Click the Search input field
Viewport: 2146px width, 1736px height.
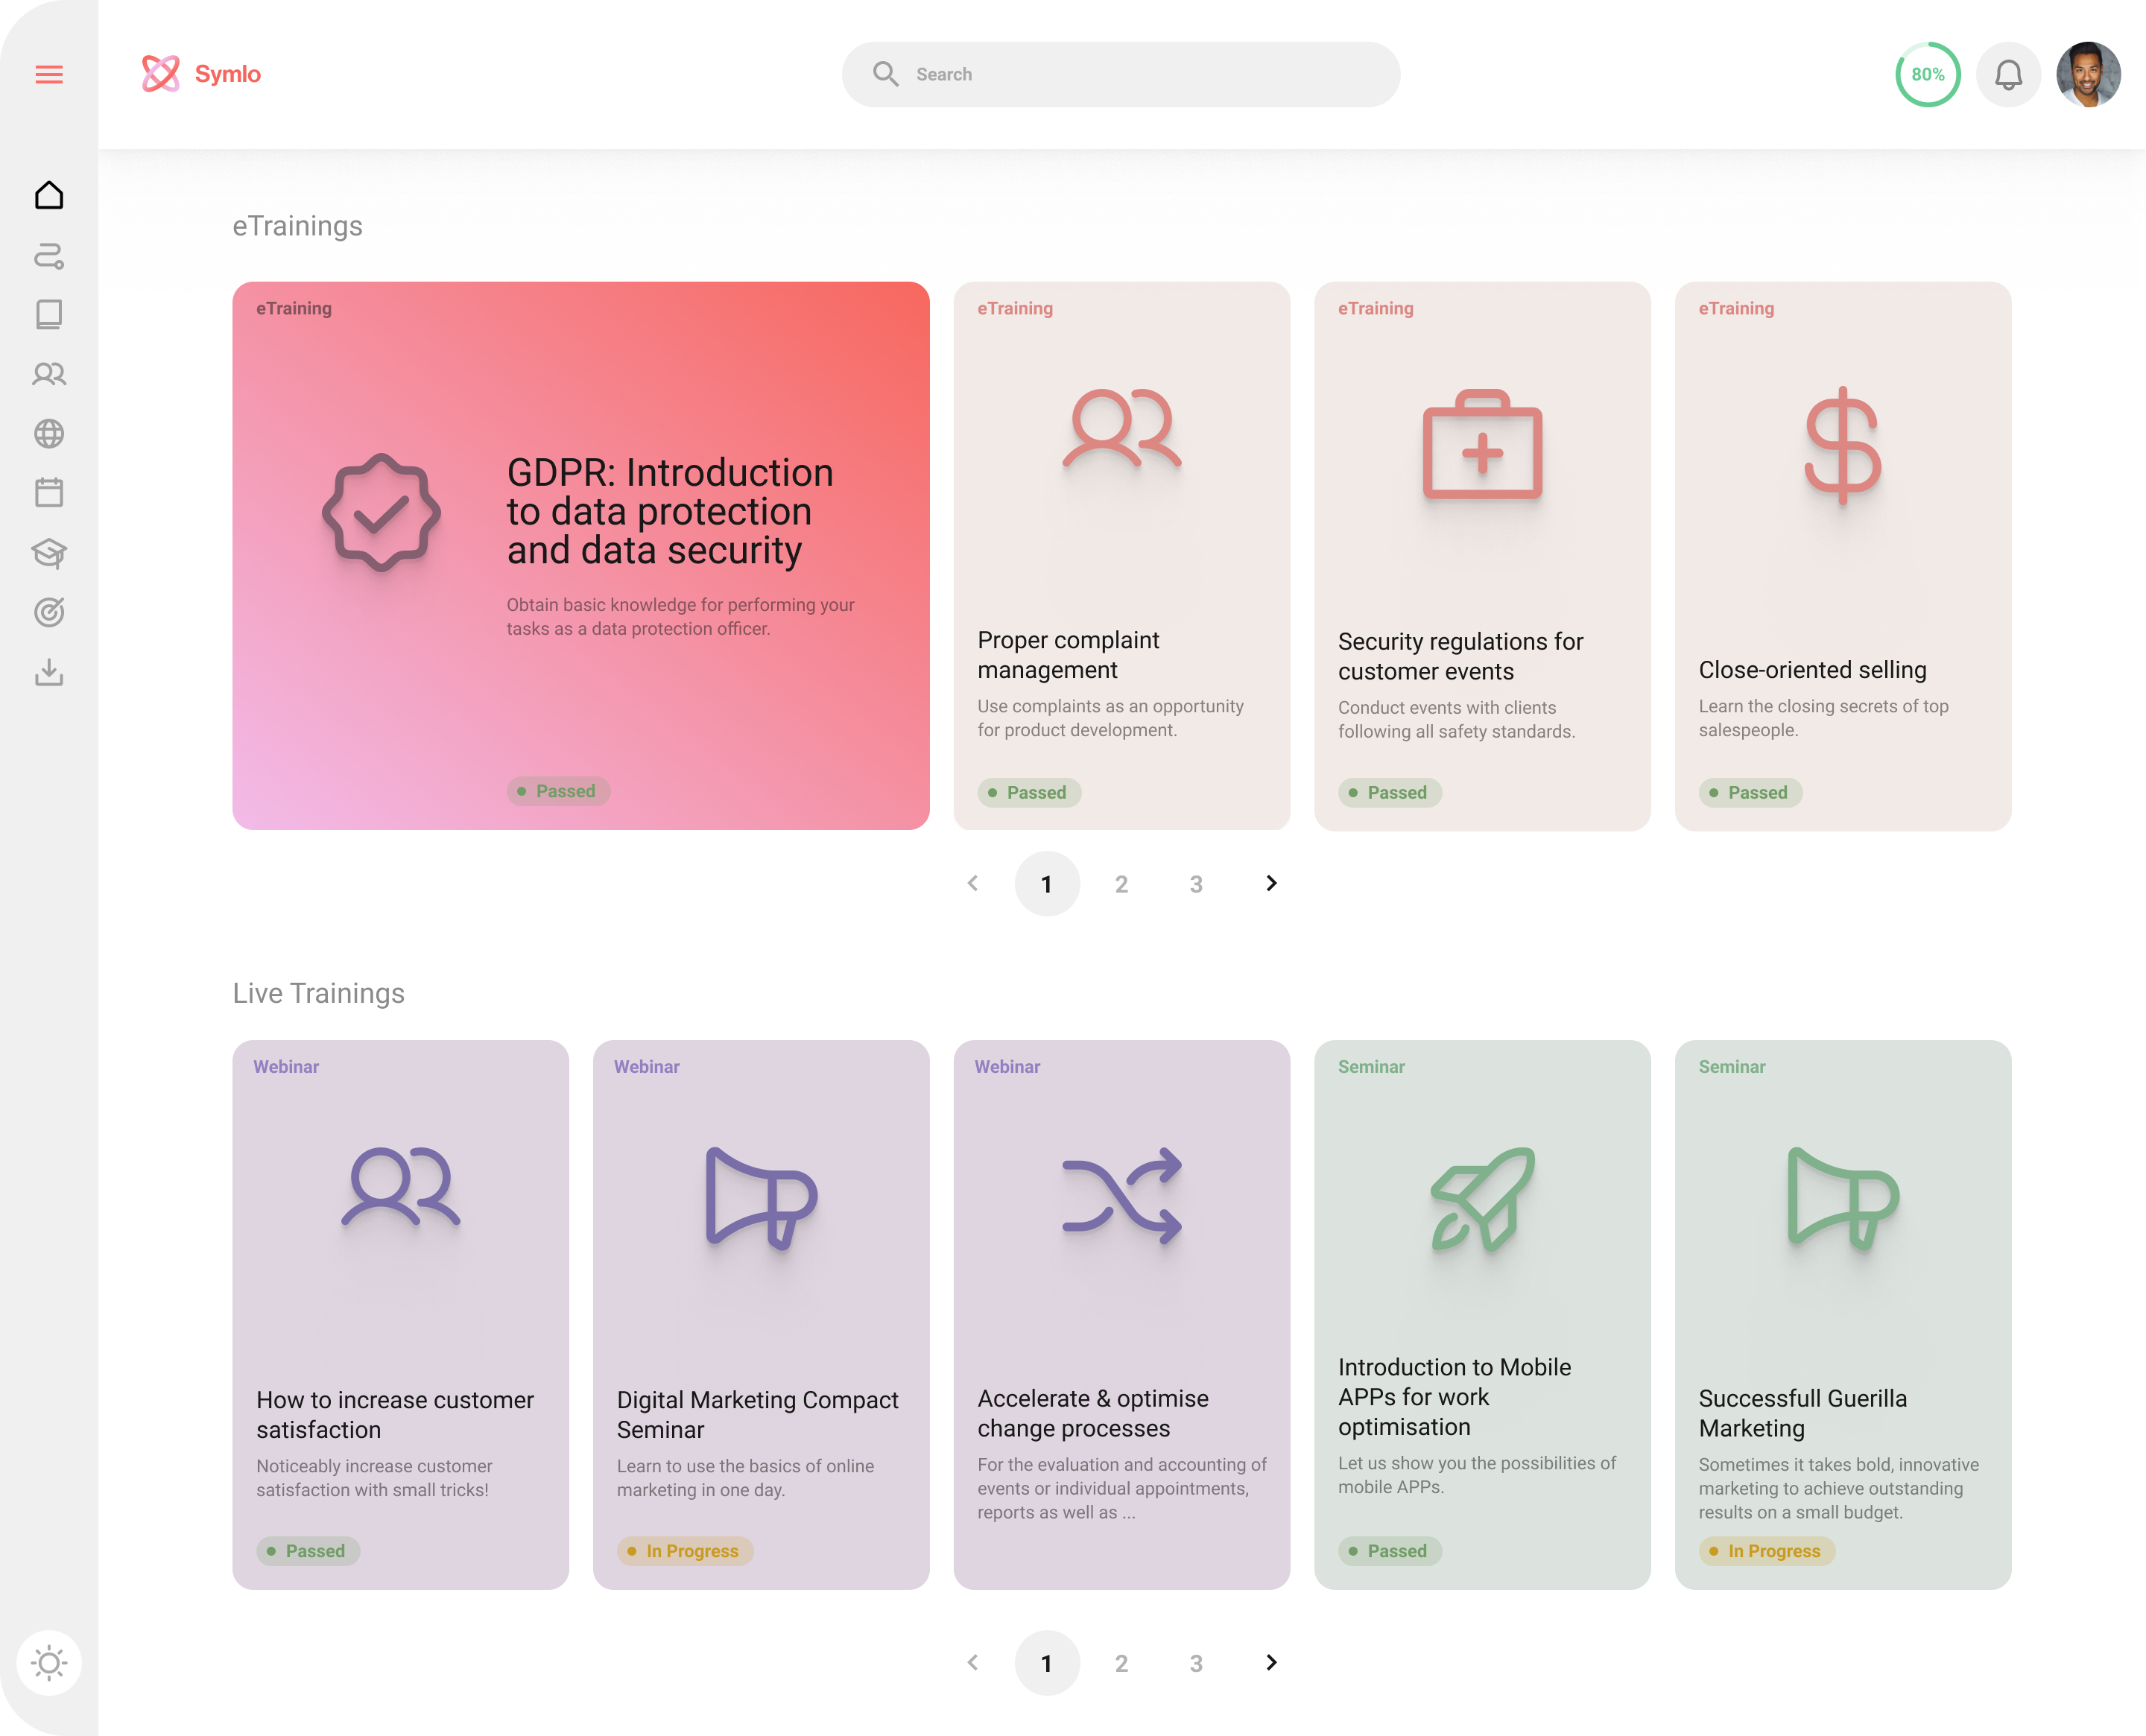(1140, 74)
